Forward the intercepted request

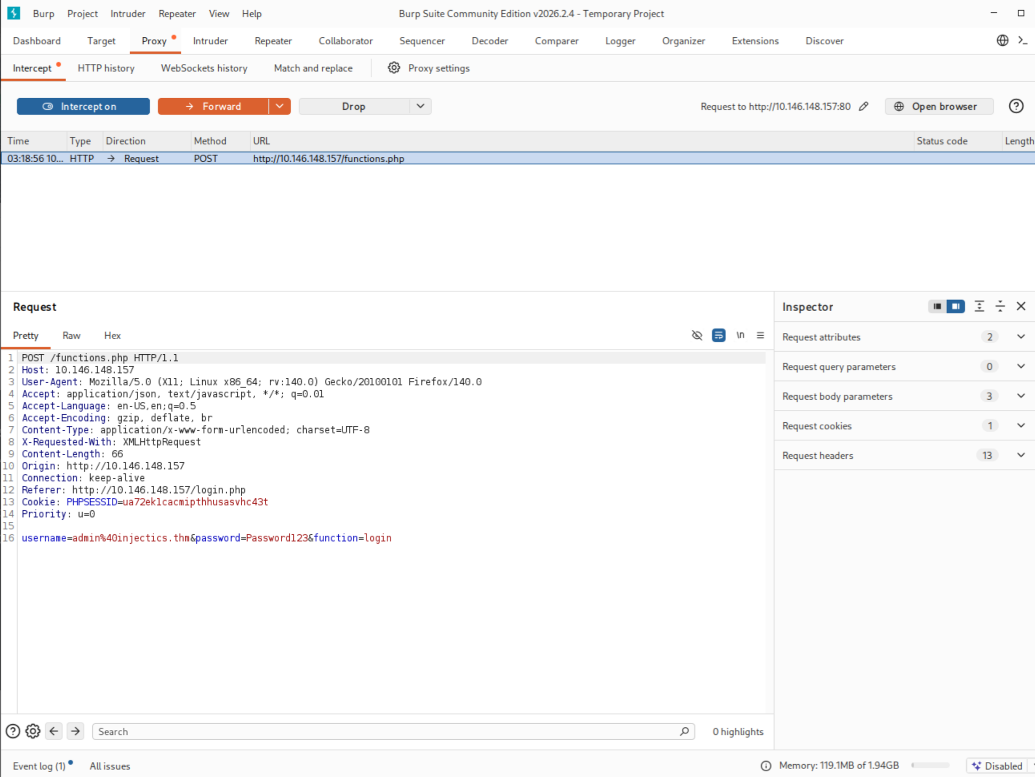[213, 106]
